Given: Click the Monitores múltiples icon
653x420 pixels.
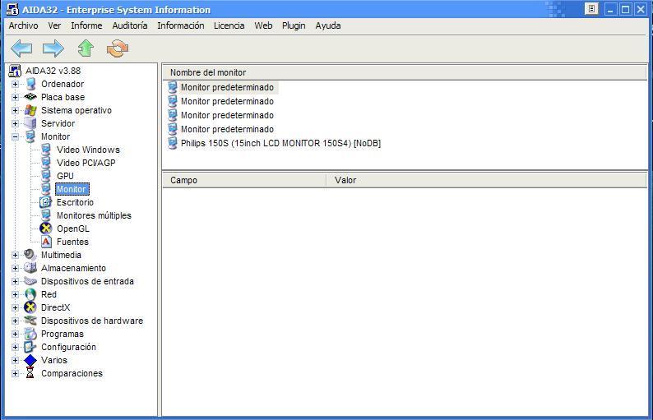Looking at the screenshot, I should (x=46, y=215).
